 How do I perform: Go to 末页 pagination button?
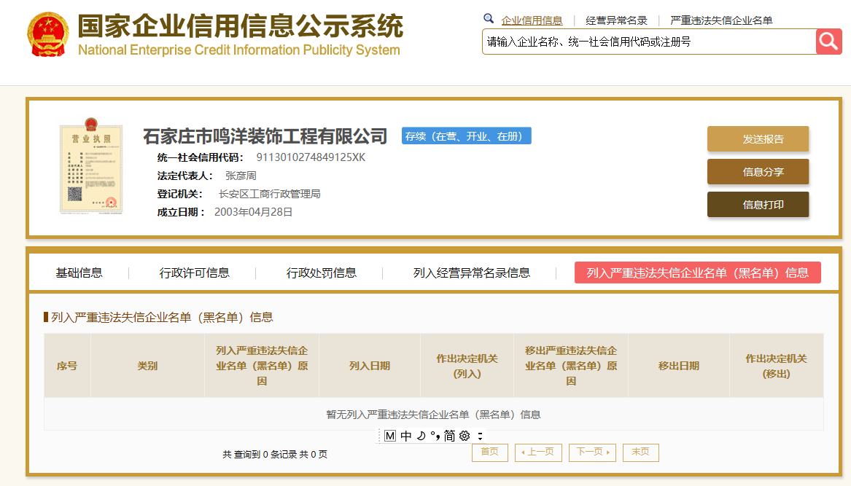point(640,452)
